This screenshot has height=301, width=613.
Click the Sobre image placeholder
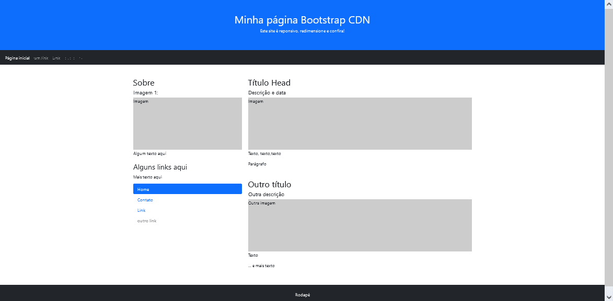tap(187, 123)
